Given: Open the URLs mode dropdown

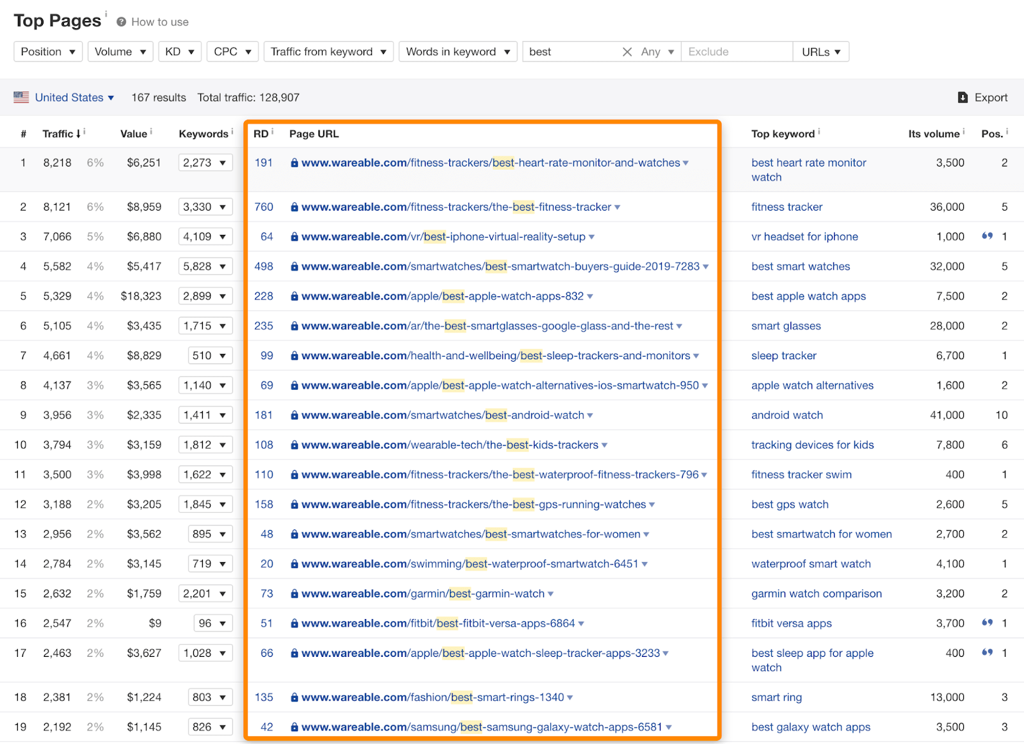Looking at the screenshot, I should point(821,52).
